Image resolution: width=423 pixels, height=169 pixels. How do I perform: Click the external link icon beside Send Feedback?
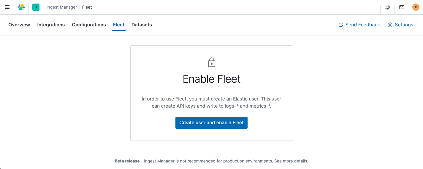tap(341, 25)
